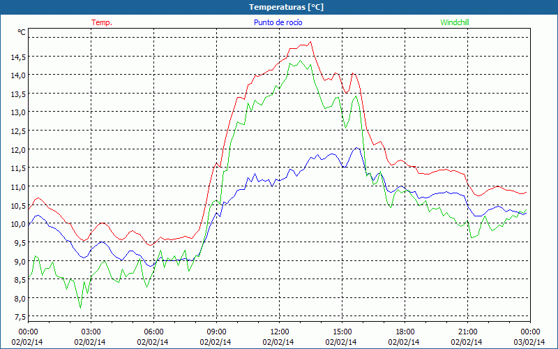
Task: Click the 8,5 y-axis value
Action: 20,280
